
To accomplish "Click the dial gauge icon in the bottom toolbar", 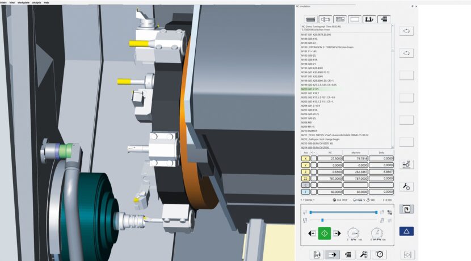I will (380, 255).
